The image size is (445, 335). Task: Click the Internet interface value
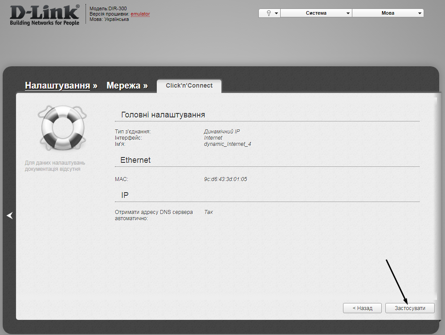[213, 138]
